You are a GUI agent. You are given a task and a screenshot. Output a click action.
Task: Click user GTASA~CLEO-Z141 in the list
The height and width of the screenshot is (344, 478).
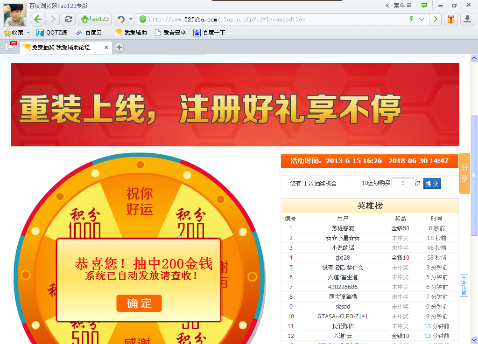pos(343,316)
